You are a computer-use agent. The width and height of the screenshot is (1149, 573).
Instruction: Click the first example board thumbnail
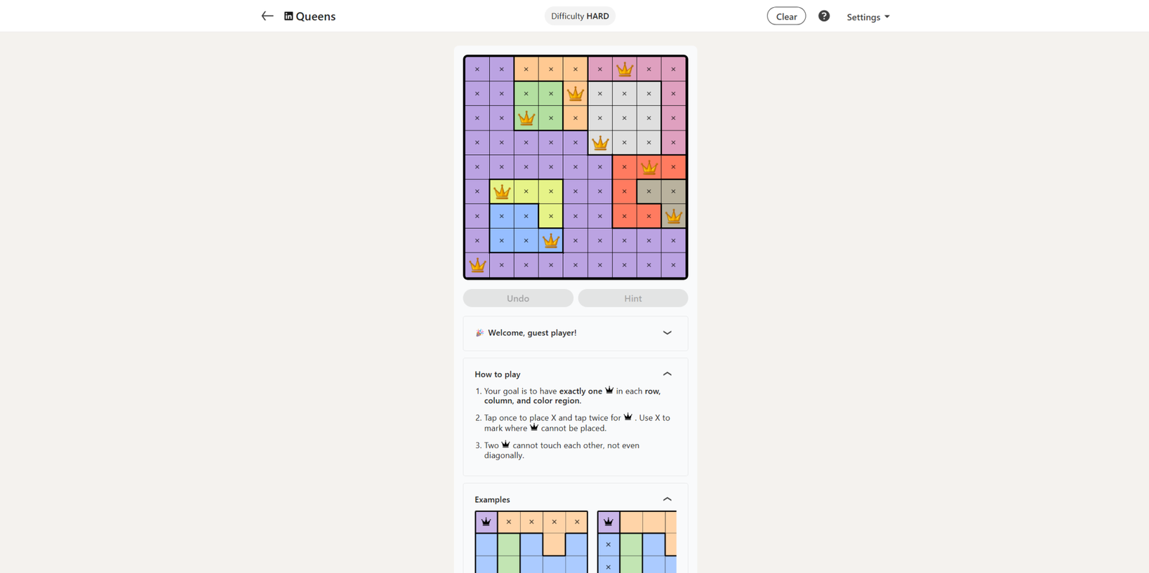click(x=531, y=541)
